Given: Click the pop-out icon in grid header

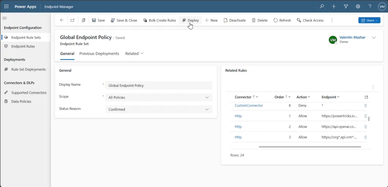Looking at the screenshot, I should click(366, 97).
